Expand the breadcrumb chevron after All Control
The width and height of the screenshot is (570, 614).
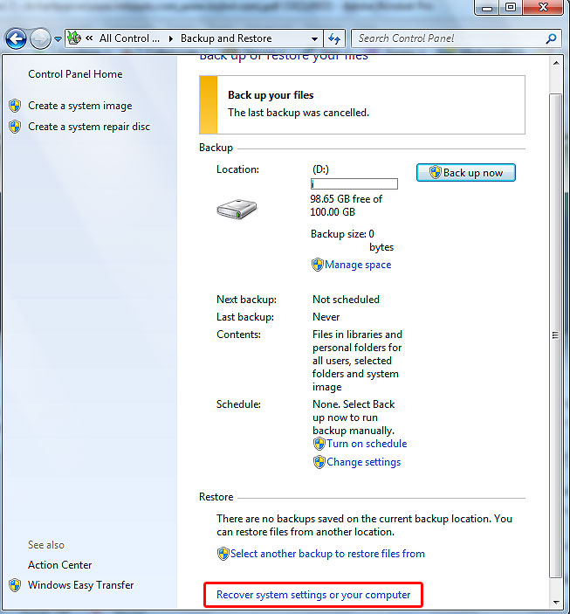[170, 38]
